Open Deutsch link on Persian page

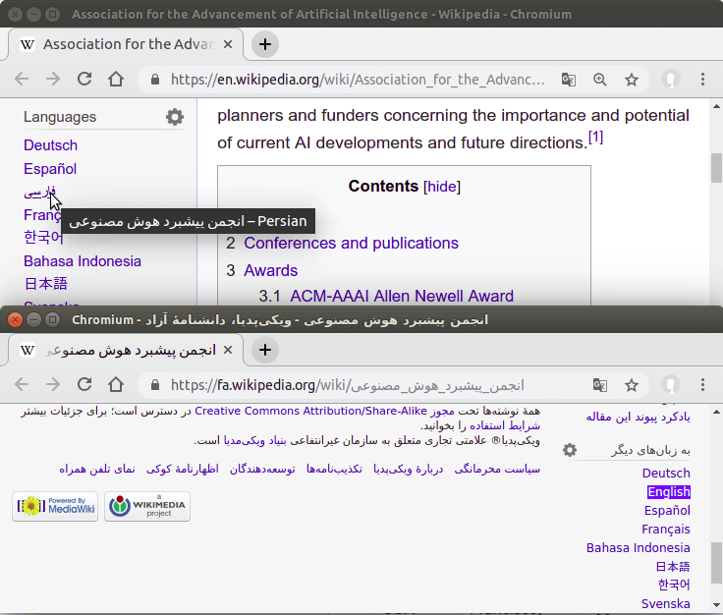(x=666, y=473)
